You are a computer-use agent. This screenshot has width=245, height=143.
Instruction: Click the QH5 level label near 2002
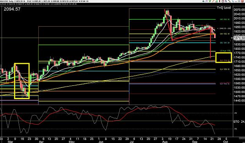pos(225,20)
